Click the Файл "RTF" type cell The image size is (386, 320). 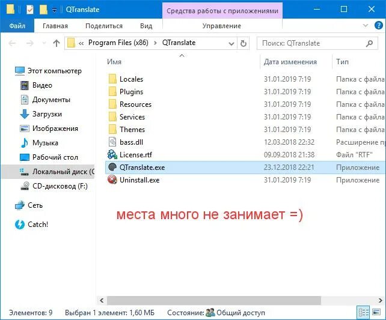(354, 155)
